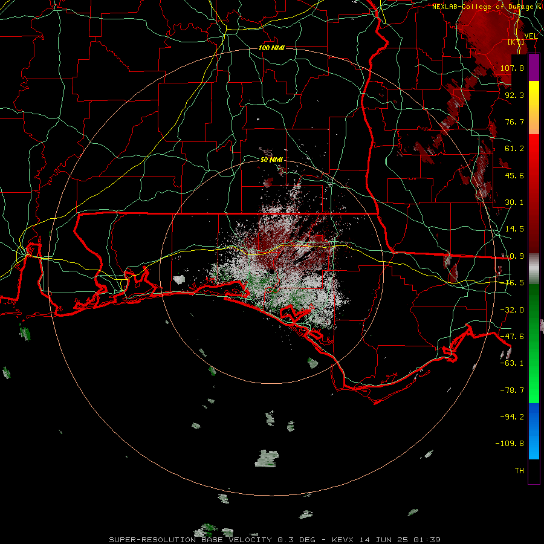The image size is (544, 544).
Task: Click the -94.2 value on the velocity scale
Action: (x=512, y=416)
